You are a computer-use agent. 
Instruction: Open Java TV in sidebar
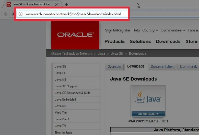tap(77, 126)
